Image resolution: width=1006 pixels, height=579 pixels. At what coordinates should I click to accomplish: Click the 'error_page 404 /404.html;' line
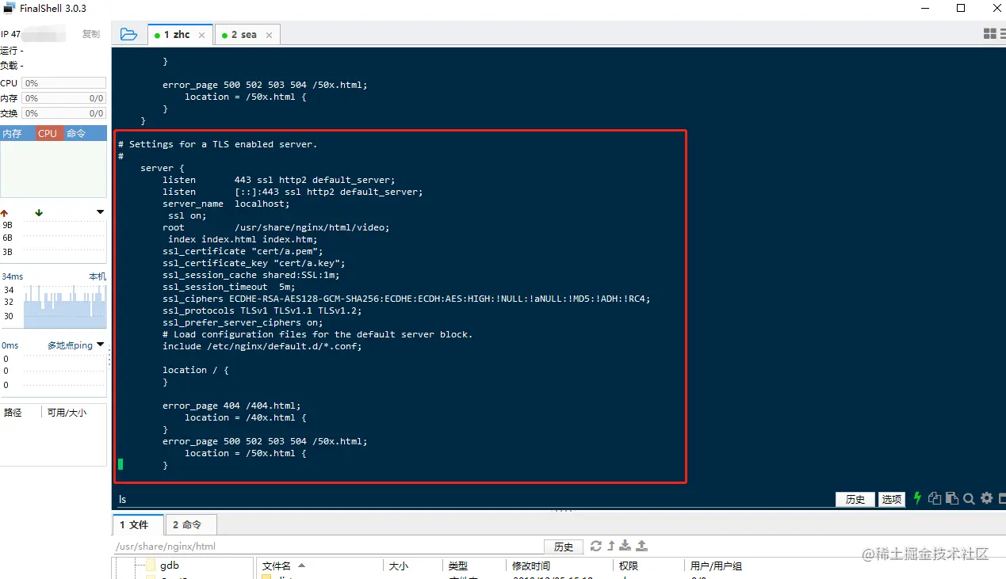click(x=231, y=406)
